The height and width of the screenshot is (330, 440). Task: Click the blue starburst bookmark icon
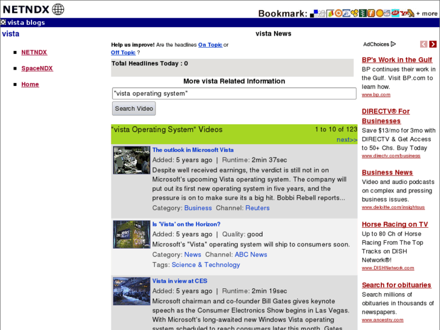346,13
